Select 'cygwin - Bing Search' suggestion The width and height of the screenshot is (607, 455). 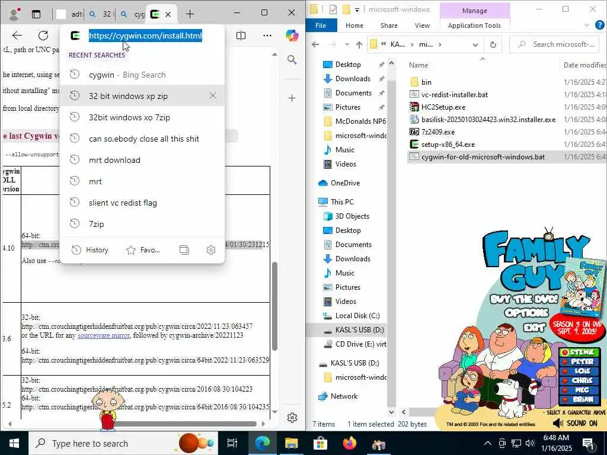pyautogui.click(x=142, y=75)
